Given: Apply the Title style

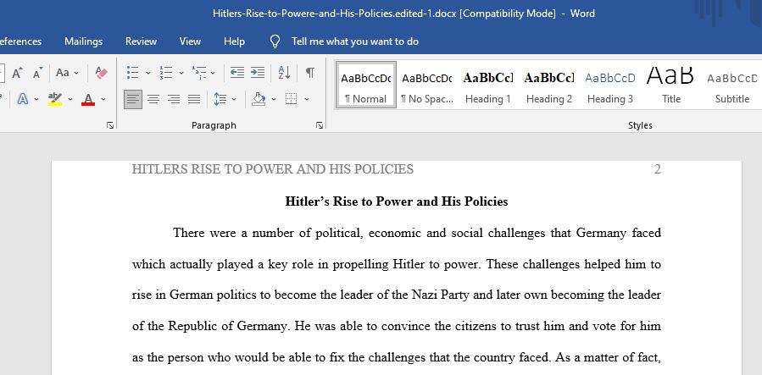Looking at the screenshot, I should (671, 85).
